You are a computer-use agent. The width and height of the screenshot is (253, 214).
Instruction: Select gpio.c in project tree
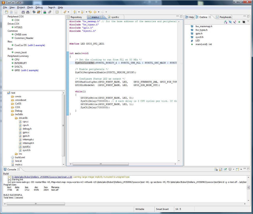[24, 132]
